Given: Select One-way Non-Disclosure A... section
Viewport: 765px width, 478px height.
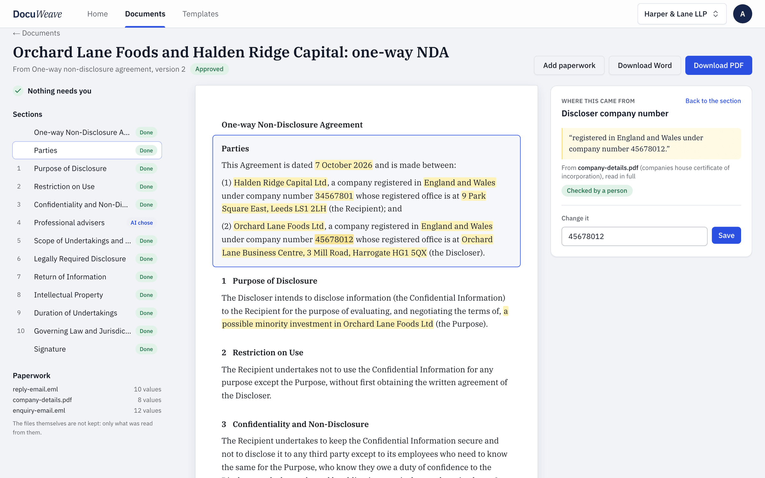Looking at the screenshot, I should pos(87,132).
